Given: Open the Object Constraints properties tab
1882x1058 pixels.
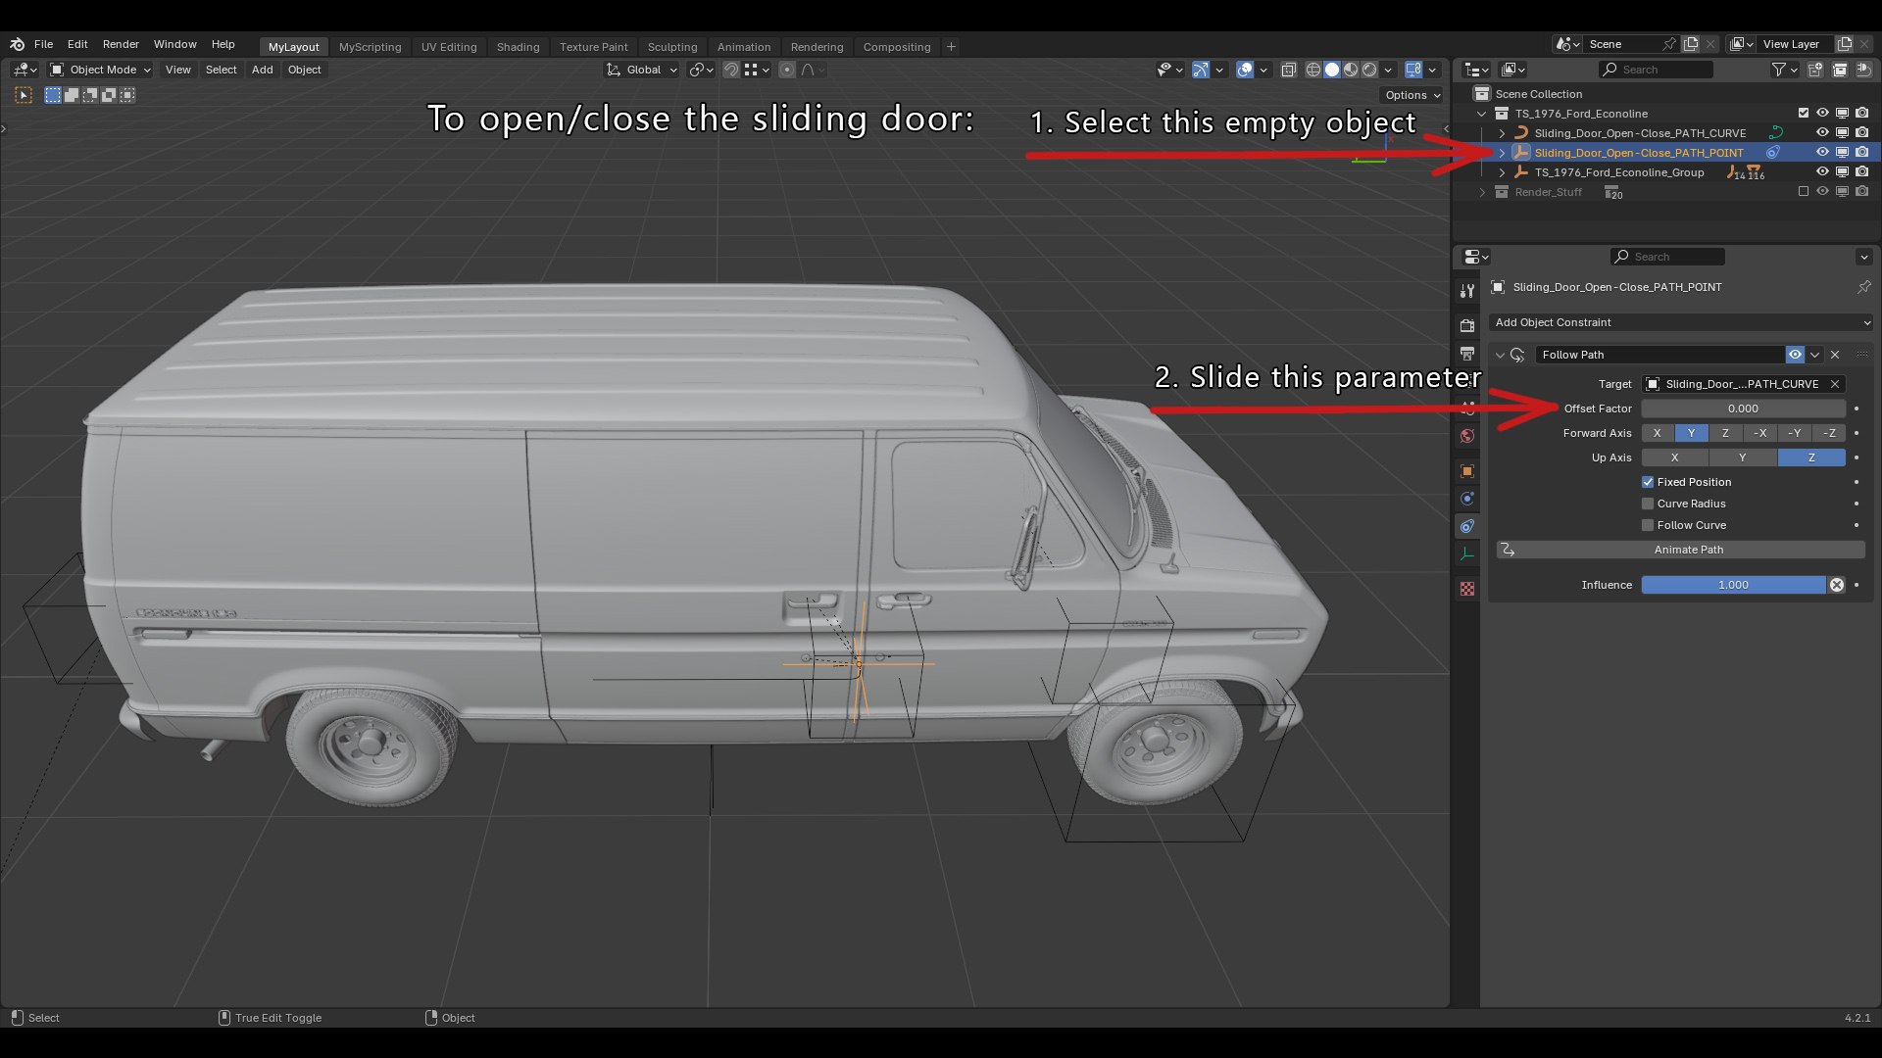Looking at the screenshot, I should (1467, 526).
